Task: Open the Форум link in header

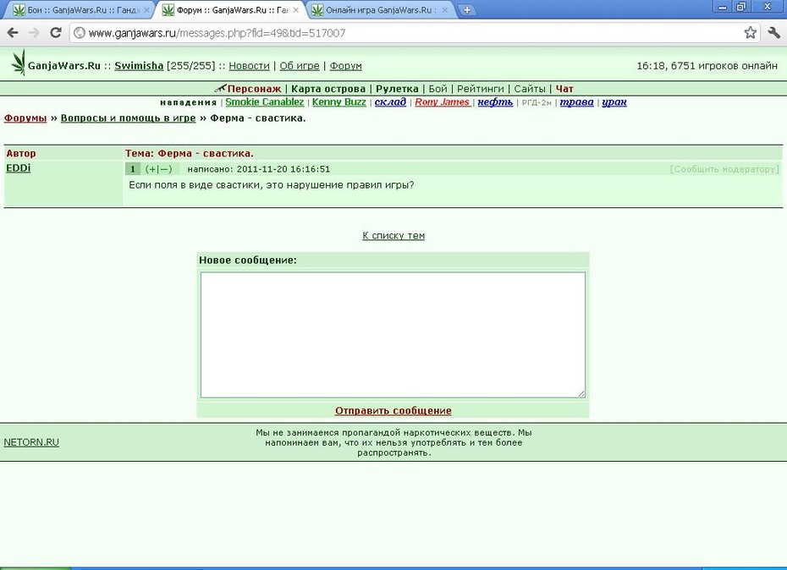Action: click(345, 66)
